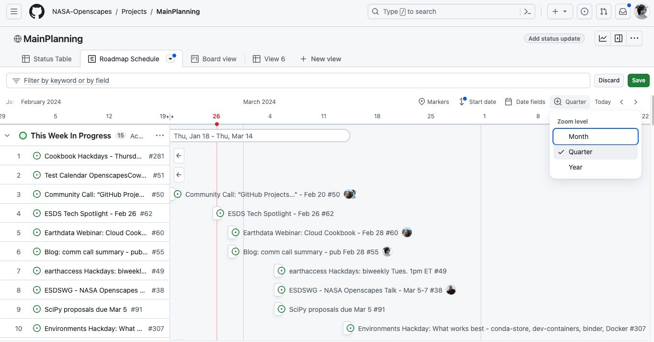
Task: Collapse the This Week In Progress group
Action: 7,136
